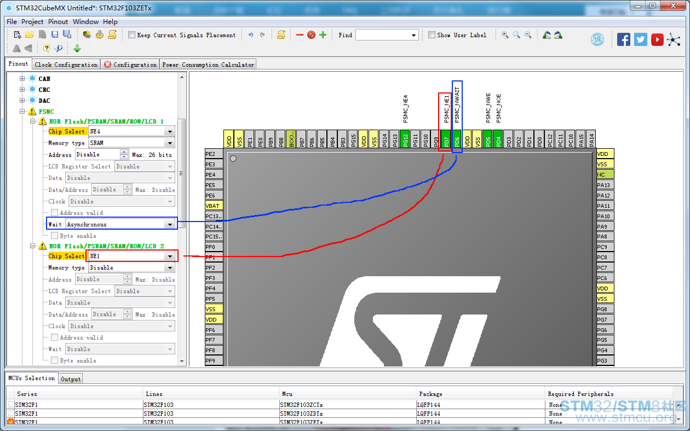The image size is (690, 431).
Task: Click the gear Generate Code icon
Action: coord(99,35)
